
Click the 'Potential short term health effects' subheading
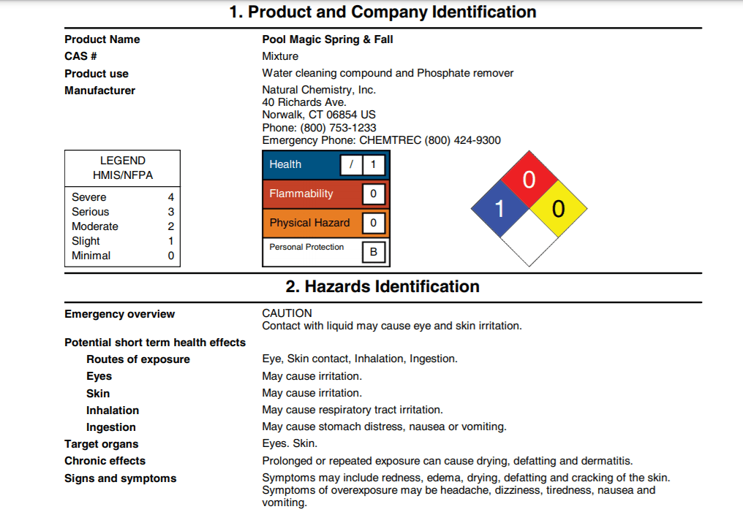155,343
